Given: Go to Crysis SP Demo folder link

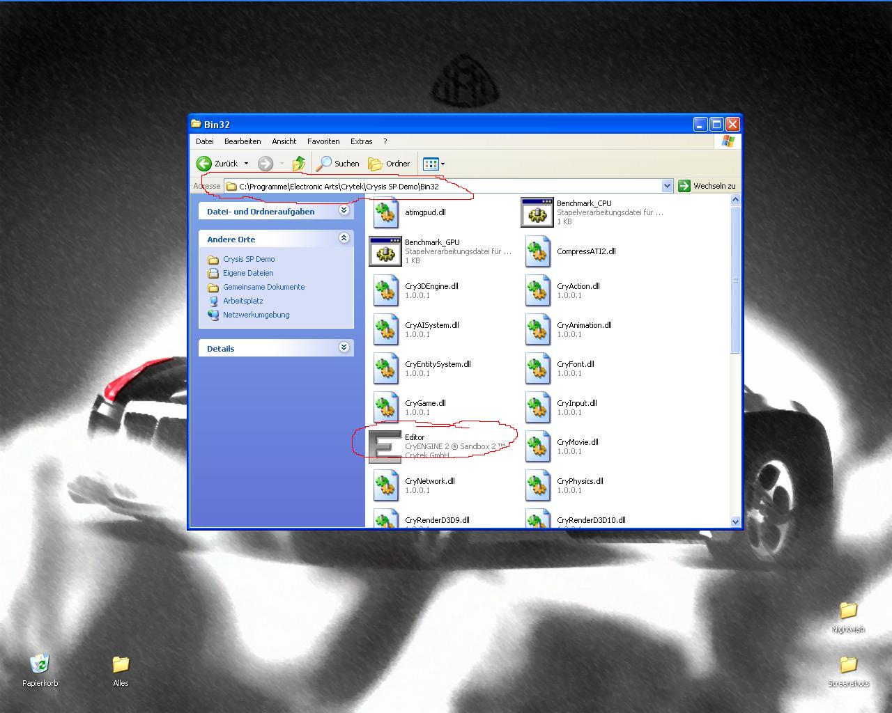Looking at the screenshot, I should (249, 259).
